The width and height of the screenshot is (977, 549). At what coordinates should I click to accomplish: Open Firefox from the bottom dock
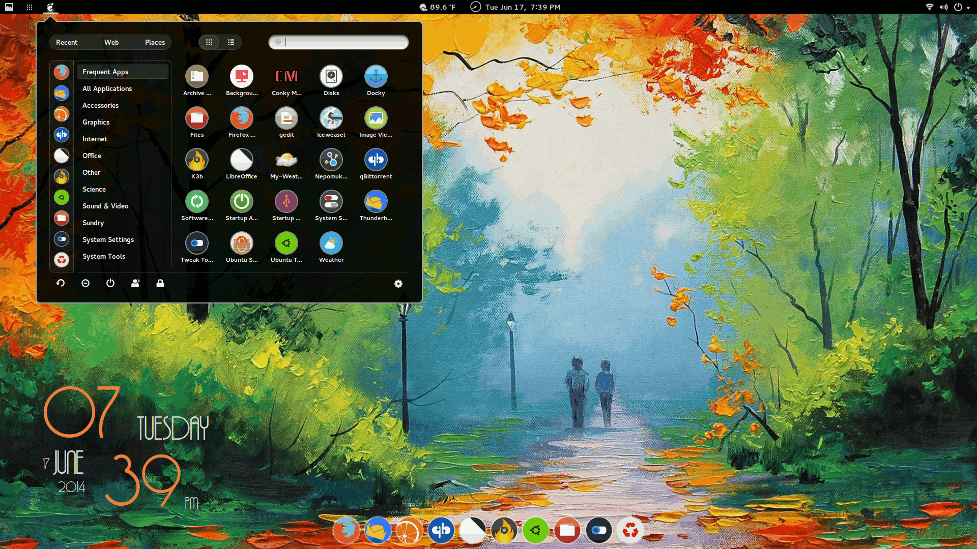(x=347, y=530)
